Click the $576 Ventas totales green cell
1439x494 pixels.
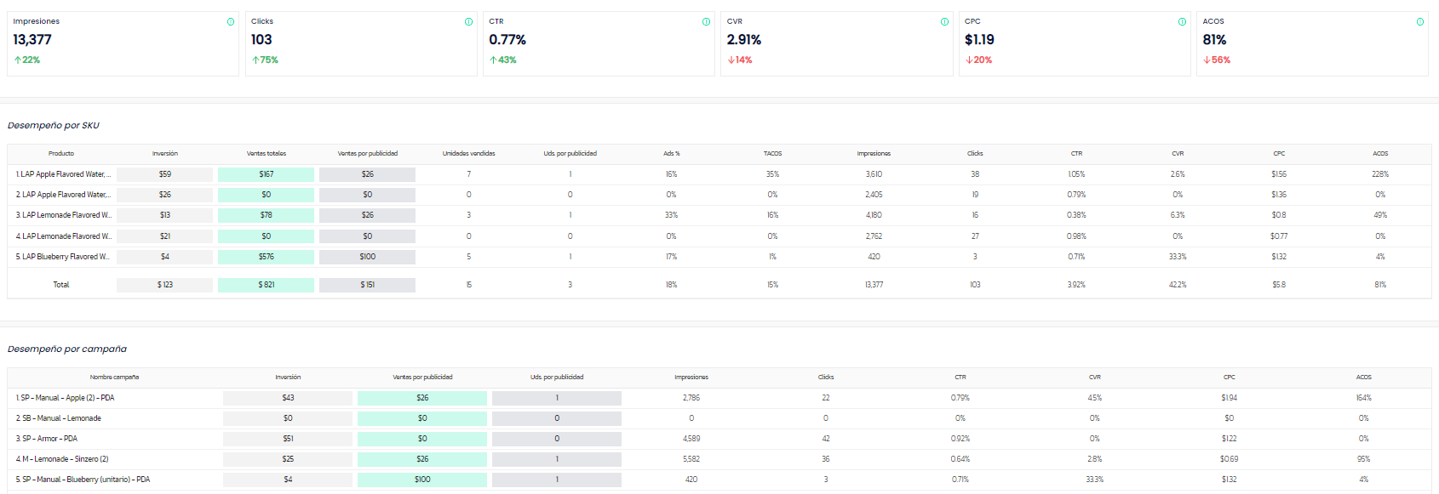pyautogui.click(x=267, y=257)
